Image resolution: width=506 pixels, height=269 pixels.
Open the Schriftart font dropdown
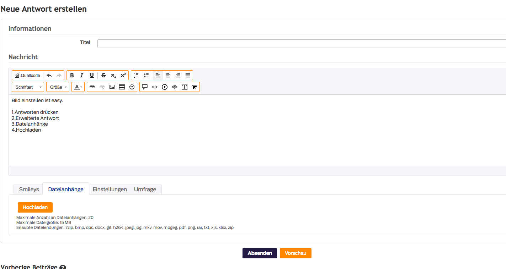[x=29, y=87]
